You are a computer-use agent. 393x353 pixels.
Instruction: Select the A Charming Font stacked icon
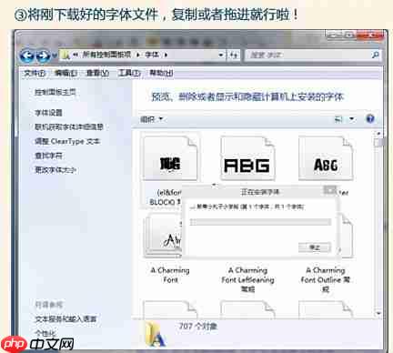click(164, 235)
